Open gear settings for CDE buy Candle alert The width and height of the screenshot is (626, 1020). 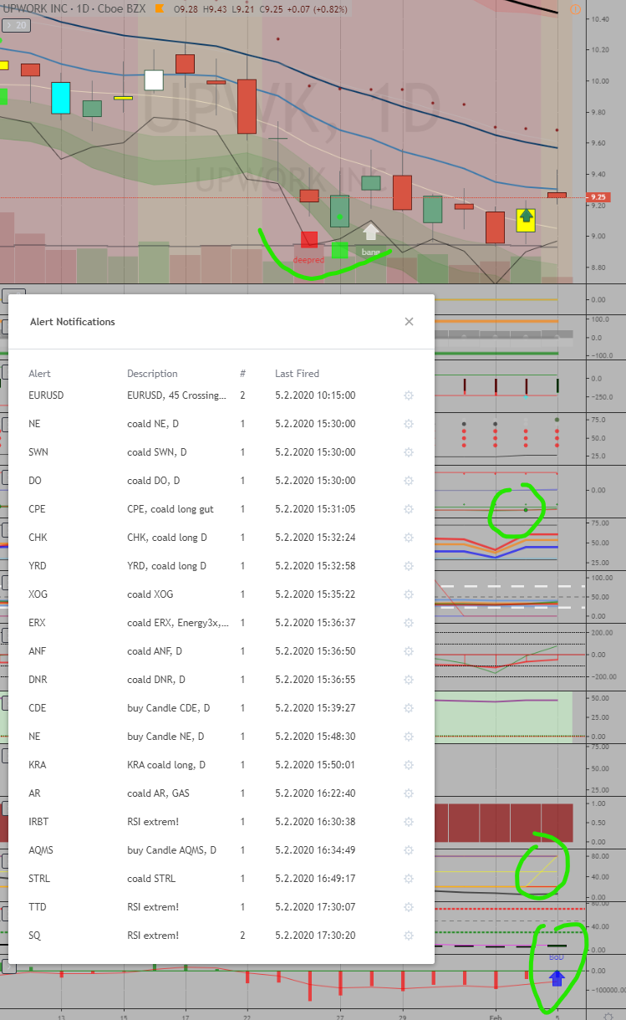pos(409,708)
